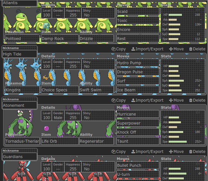Click the Import/Export icon for Atonement
This screenshot has height=181, width=208.
click(x=133, y=100)
